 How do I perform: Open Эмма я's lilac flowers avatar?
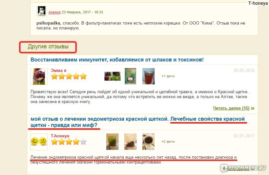coord(39,77)
